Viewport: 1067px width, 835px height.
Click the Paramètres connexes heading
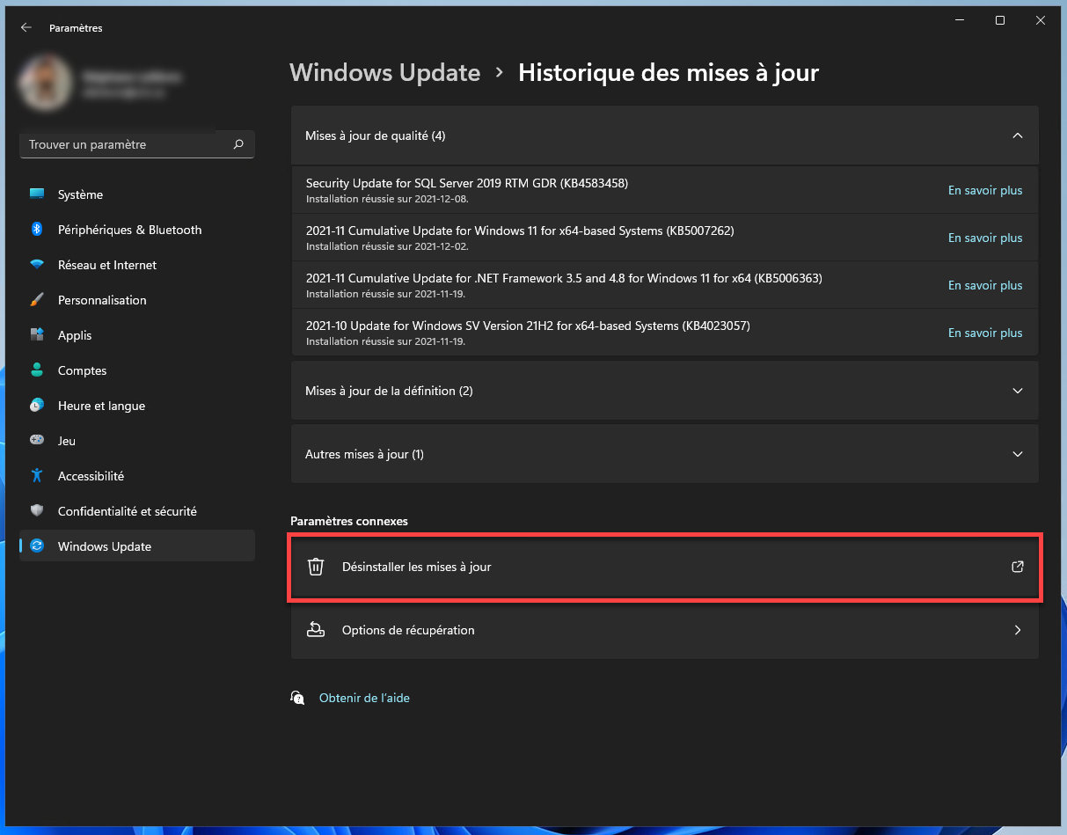coord(349,521)
